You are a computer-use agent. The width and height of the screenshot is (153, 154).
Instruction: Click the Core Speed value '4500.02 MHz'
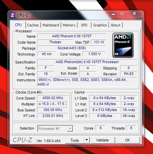pyautogui.click(x=53, y=98)
